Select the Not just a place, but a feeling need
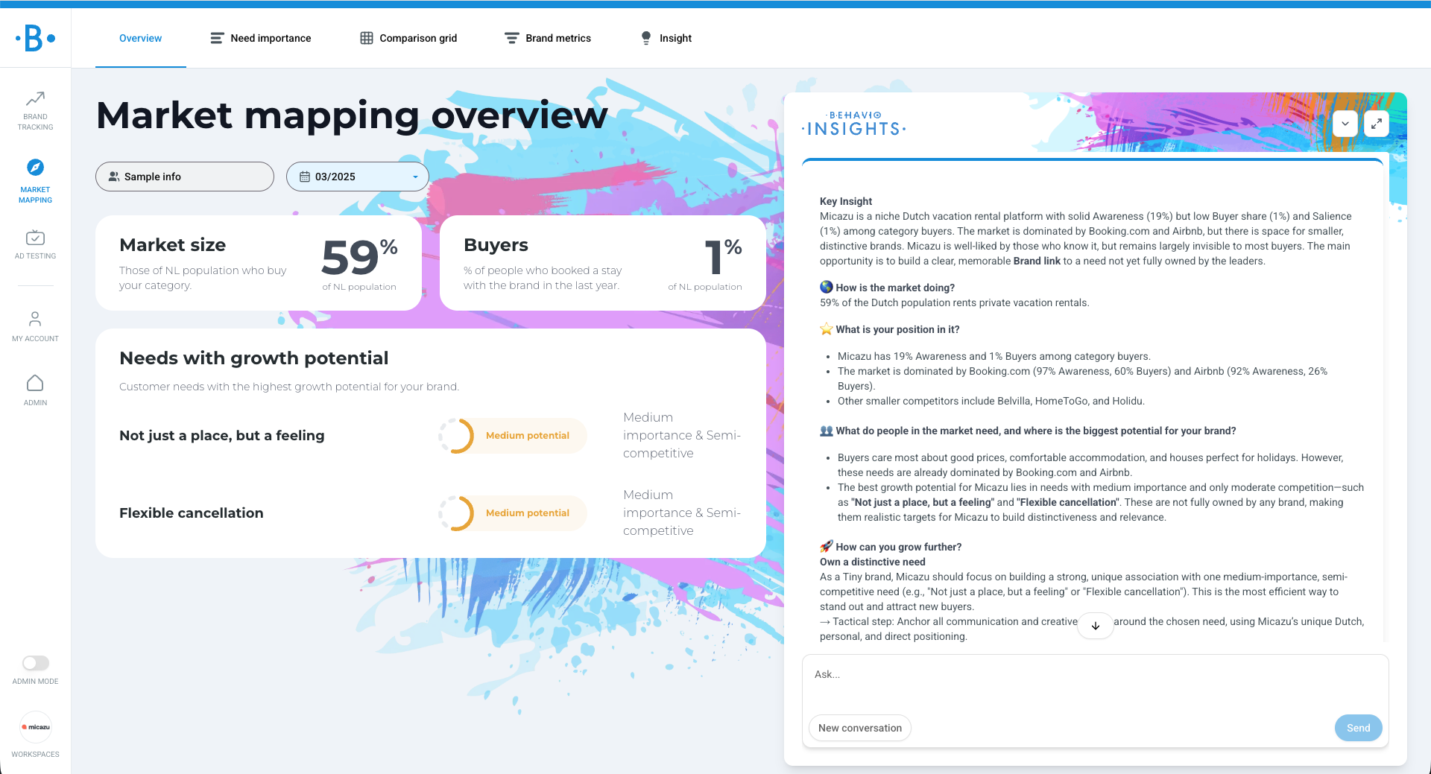 click(x=222, y=436)
